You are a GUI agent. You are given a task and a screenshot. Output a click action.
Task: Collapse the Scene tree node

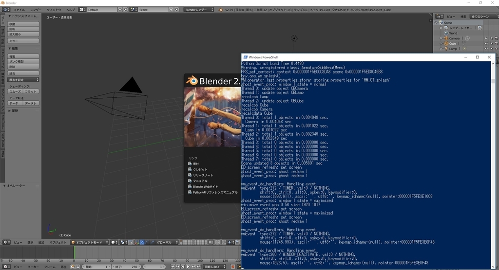pyautogui.click(x=436, y=22)
